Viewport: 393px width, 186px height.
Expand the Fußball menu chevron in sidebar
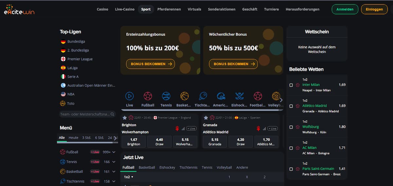114,152
